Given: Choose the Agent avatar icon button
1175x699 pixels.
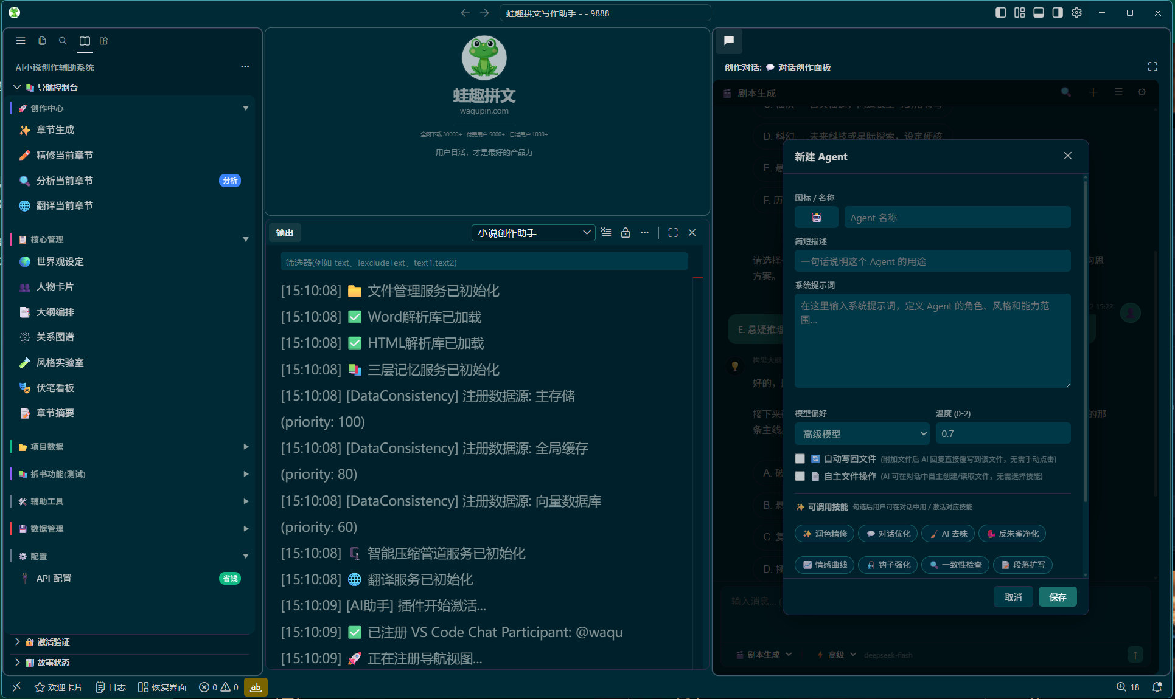Looking at the screenshot, I should [x=817, y=218].
